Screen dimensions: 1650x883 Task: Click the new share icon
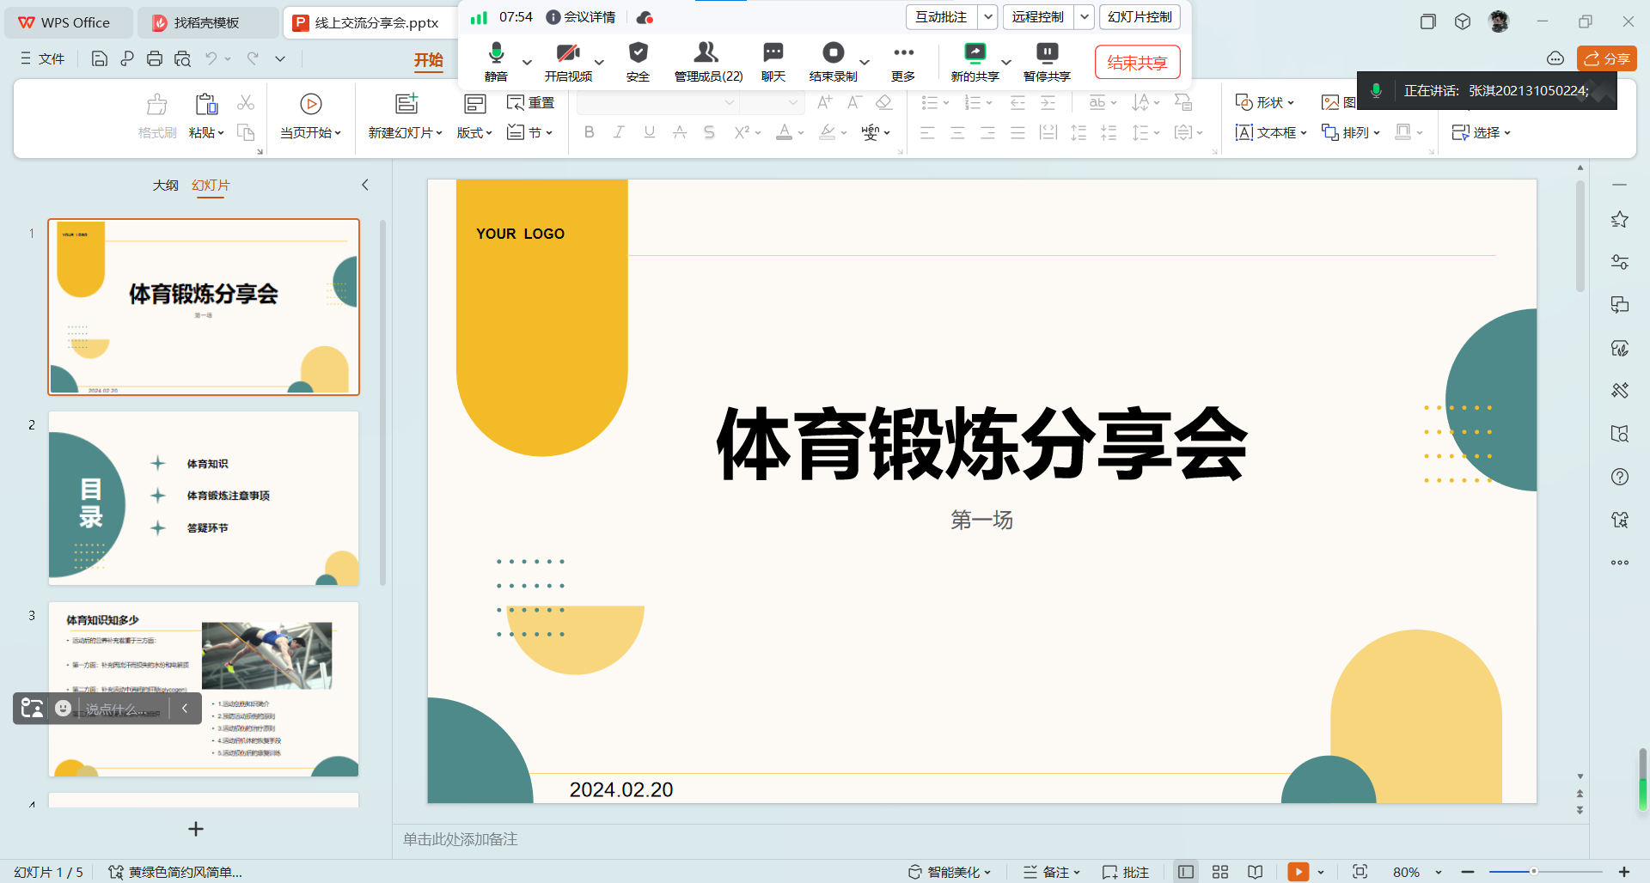click(975, 54)
